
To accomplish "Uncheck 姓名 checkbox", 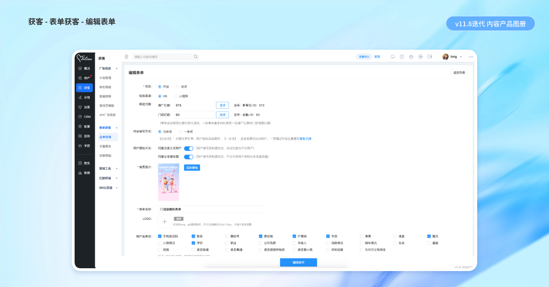I will 193,236.
